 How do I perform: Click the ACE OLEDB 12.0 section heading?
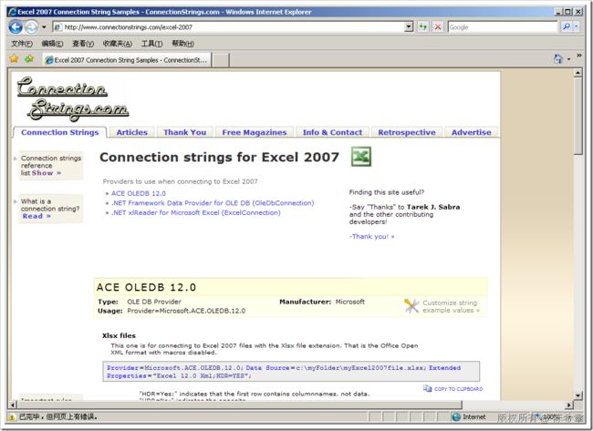tap(146, 287)
